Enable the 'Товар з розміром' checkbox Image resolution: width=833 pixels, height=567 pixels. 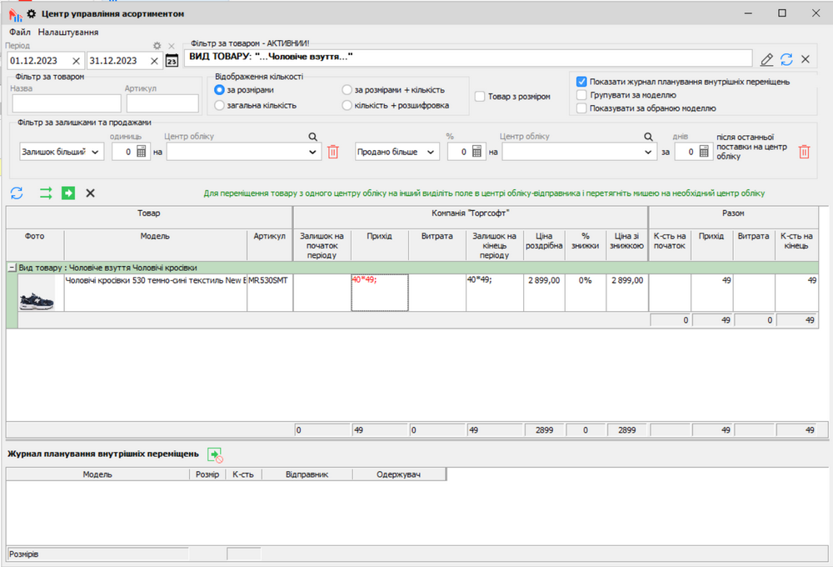481,97
